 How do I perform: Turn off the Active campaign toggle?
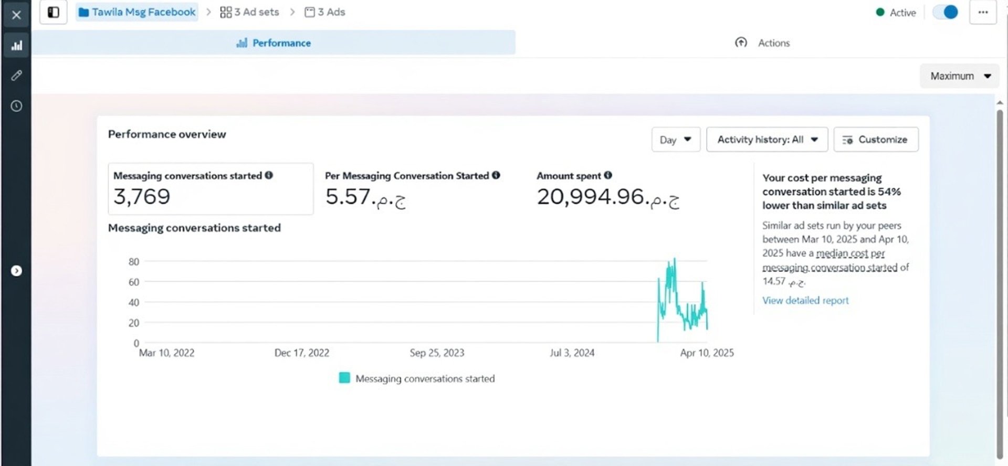(946, 12)
